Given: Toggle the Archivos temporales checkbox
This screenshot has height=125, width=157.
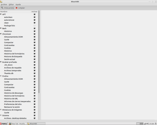Looking at the screenshot, I should click(34, 71).
